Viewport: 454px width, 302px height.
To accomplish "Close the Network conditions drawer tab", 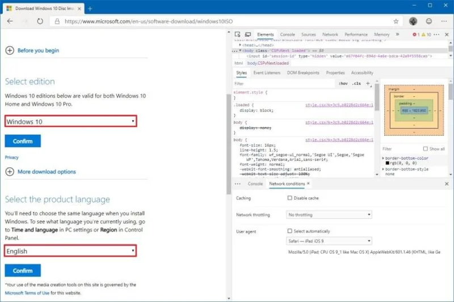I will click(x=308, y=184).
